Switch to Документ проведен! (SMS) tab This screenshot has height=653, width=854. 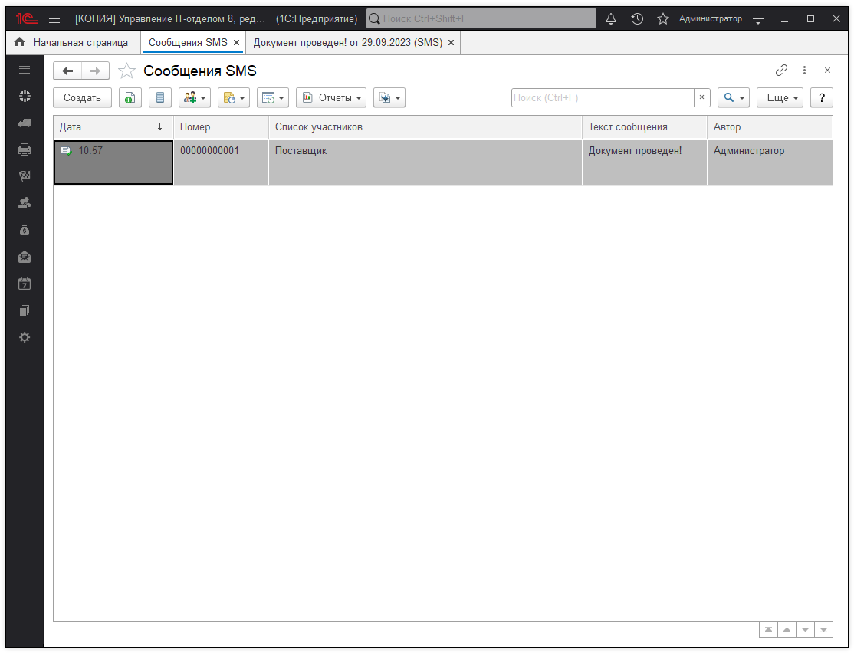click(x=347, y=43)
